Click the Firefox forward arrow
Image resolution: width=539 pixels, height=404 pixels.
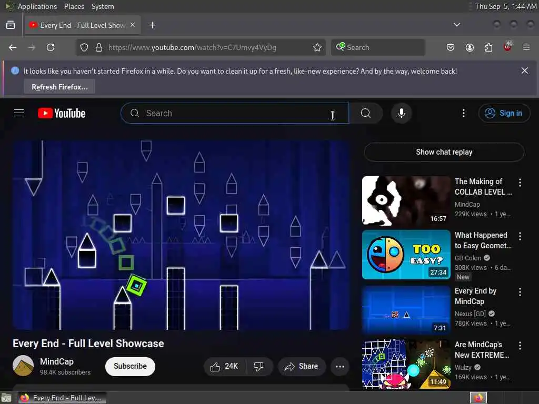click(32, 47)
